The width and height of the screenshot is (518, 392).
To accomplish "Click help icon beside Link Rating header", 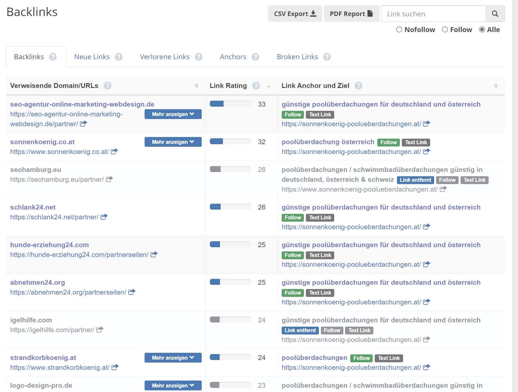I will pyautogui.click(x=256, y=86).
